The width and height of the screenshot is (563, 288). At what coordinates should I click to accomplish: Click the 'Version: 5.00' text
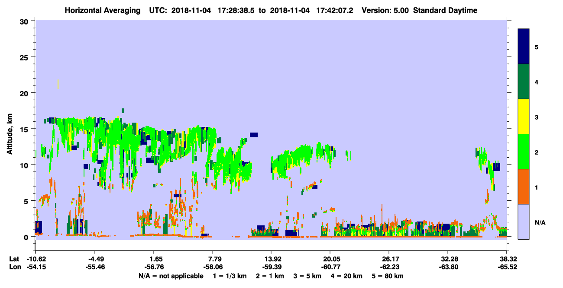(385, 10)
